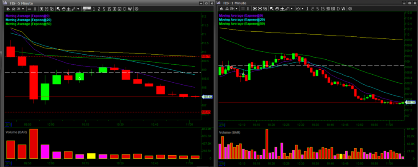Click the horizontal lines icon in the 5 Minute toolbar
This screenshot has width=418, height=167.
pyautogui.click(x=29, y=9)
